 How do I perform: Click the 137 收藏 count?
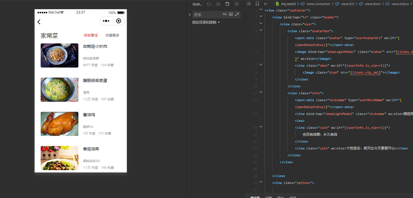coord(105,133)
